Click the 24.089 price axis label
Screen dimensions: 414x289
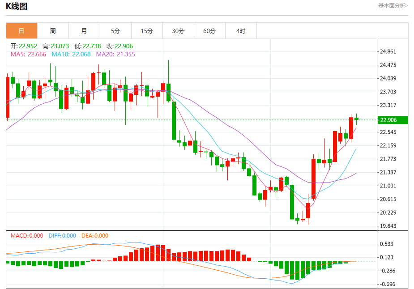click(388, 78)
